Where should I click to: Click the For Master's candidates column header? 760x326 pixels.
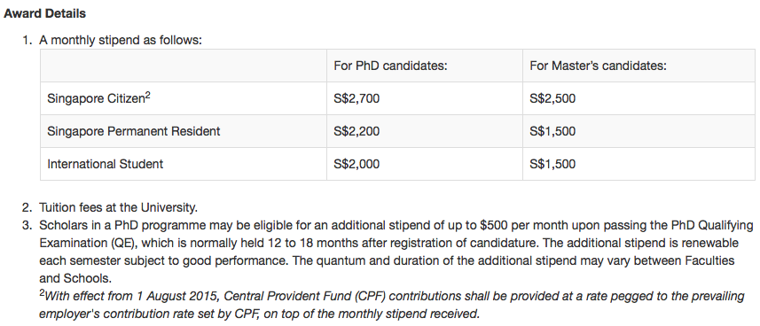pos(598,66)
